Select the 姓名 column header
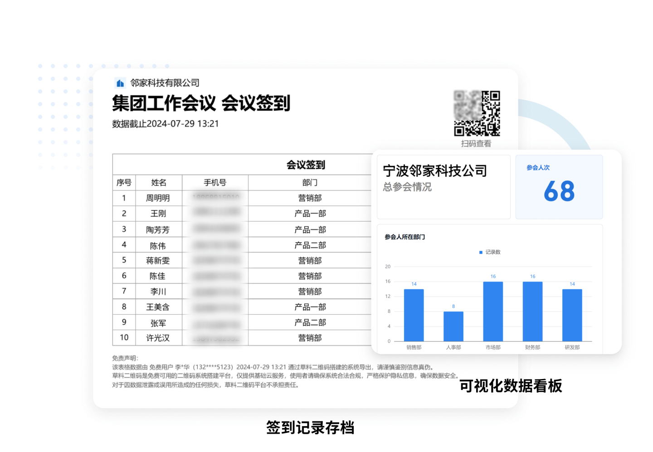Screen dimensions: 653x452 159,183
